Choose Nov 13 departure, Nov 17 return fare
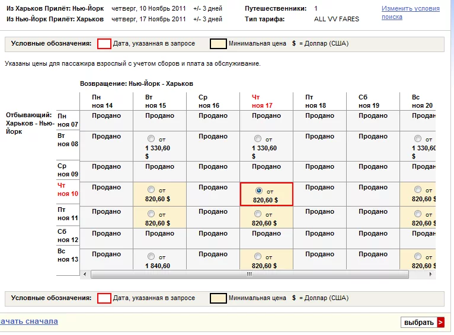The image size is (454, 335). pyautogui.click(x=258, y=256)
